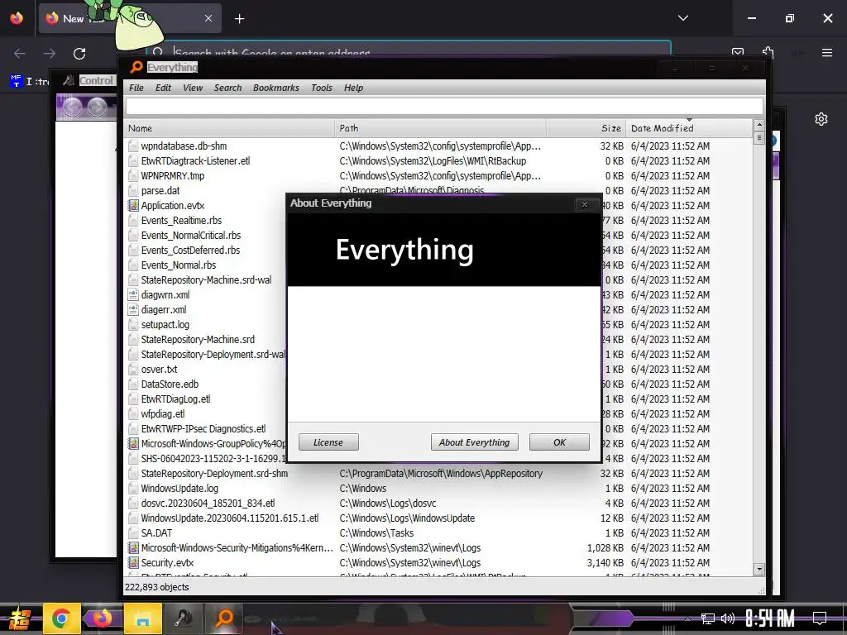Screen dimensions: 847x635
Task: Click the License button in About dialog
Action: point(328,442)
